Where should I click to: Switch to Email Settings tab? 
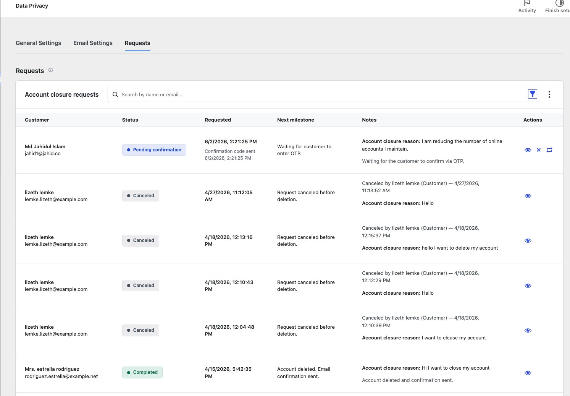click(93, 43)
